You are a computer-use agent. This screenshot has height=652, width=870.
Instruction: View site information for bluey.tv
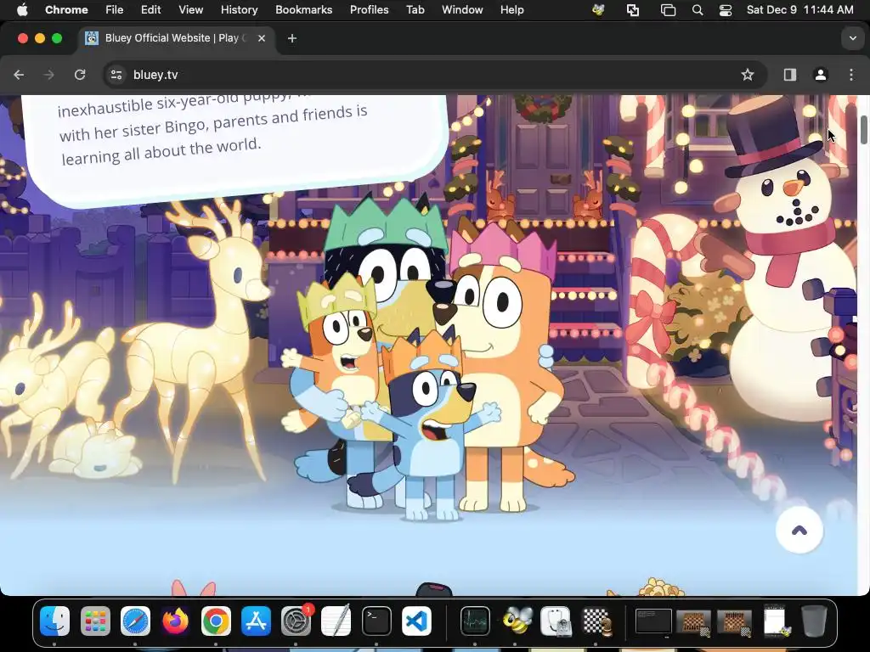pyautogui.click(x=116, y=75)
